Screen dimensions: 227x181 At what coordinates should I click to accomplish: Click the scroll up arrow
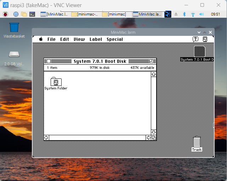pyautogui.click(x=154, y=74)
